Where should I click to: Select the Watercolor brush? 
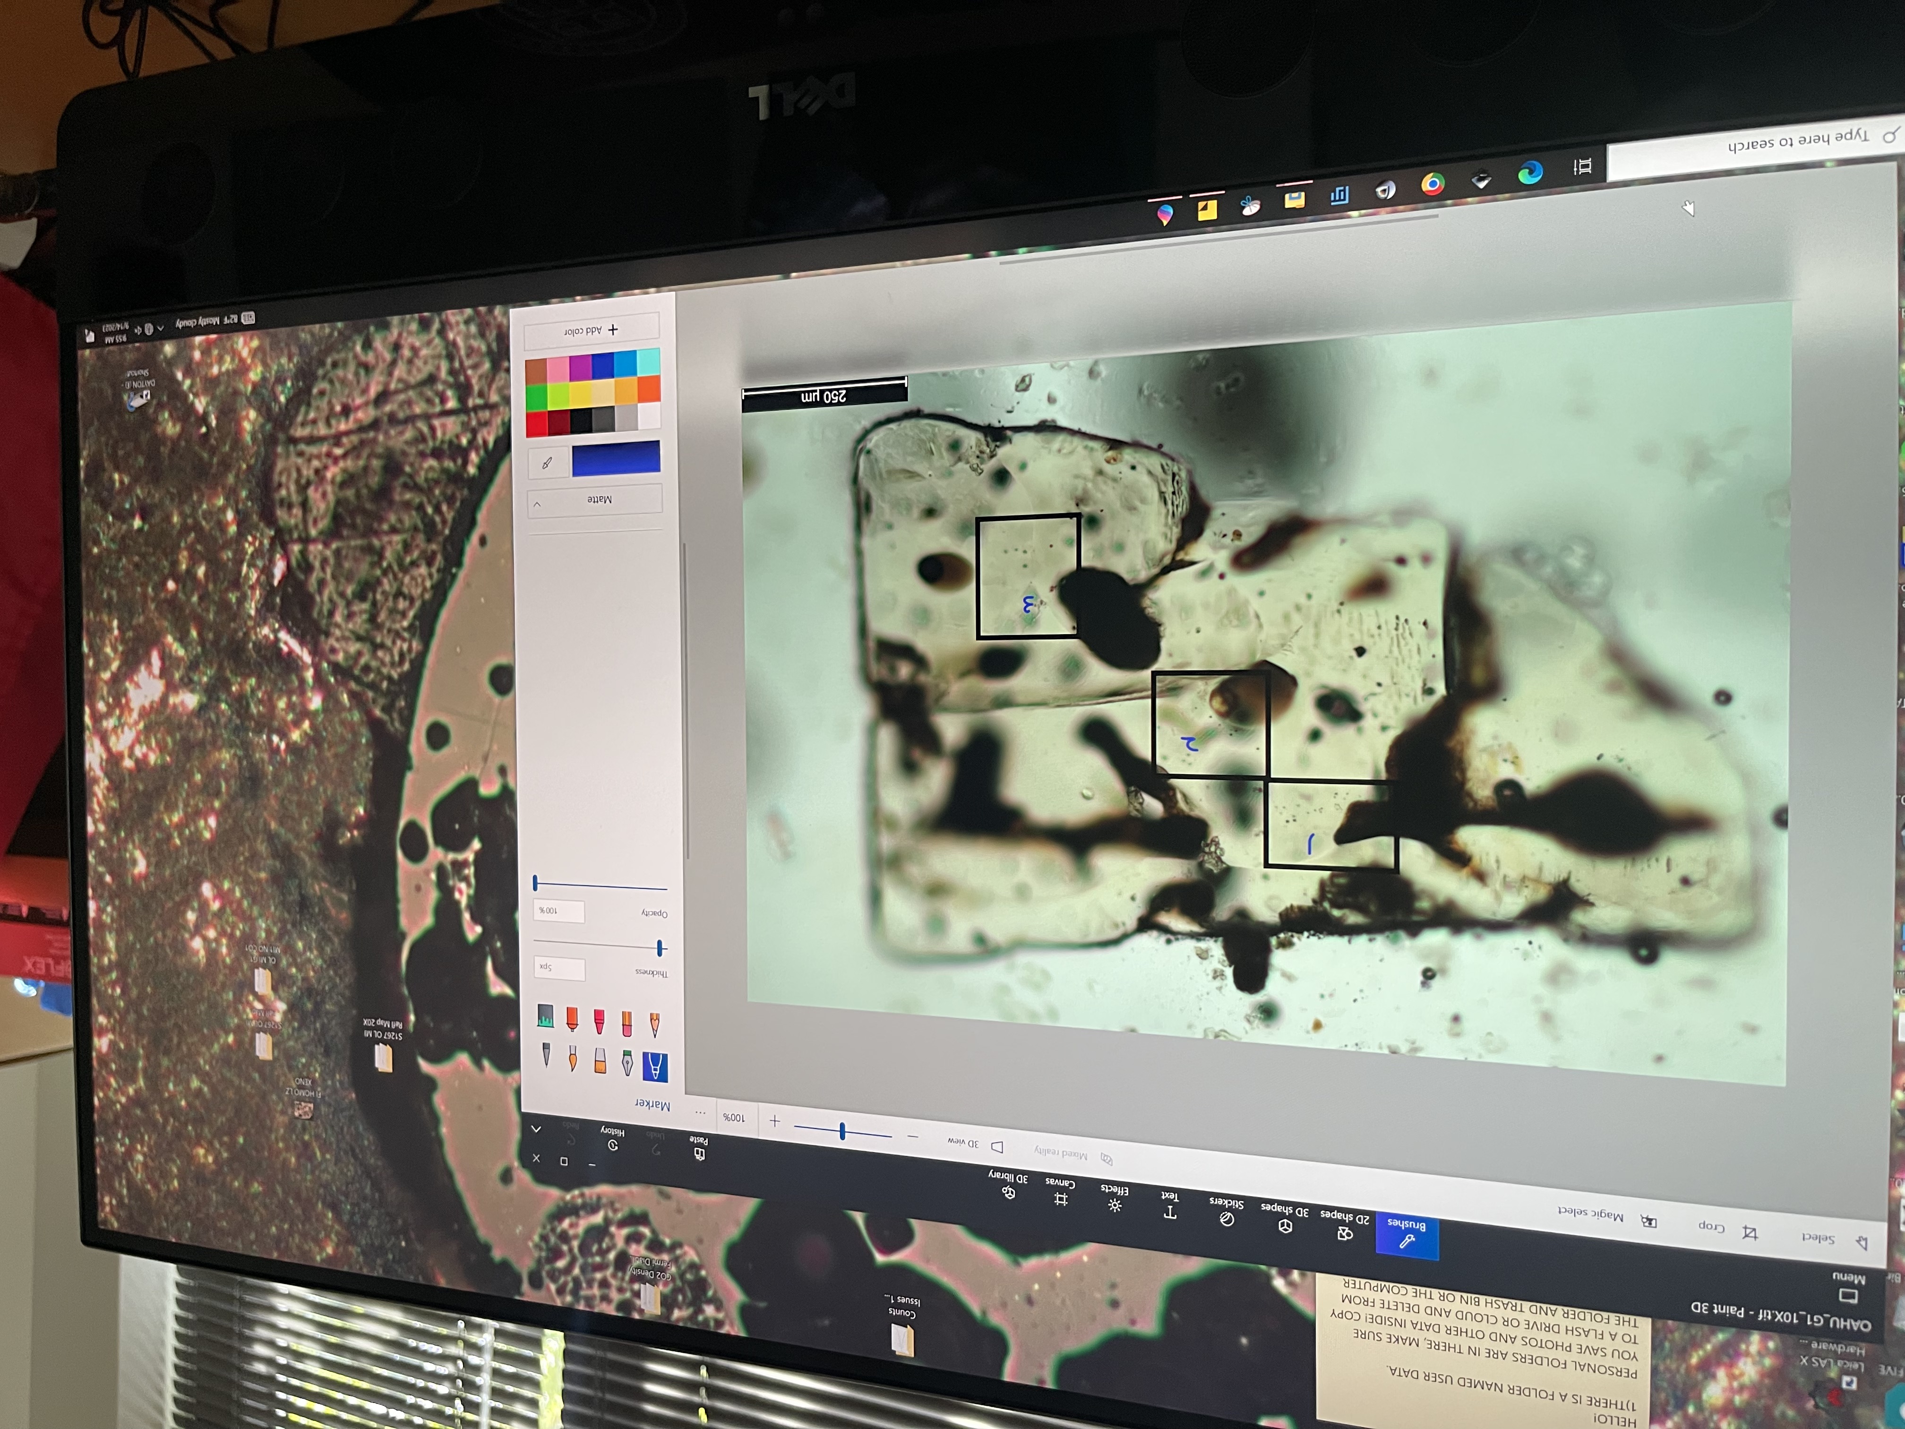pos(573,1058)
